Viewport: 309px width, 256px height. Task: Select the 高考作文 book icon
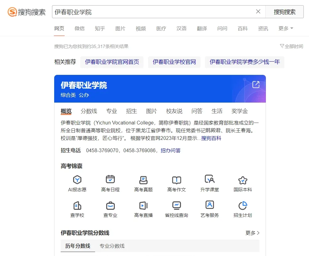176,180
